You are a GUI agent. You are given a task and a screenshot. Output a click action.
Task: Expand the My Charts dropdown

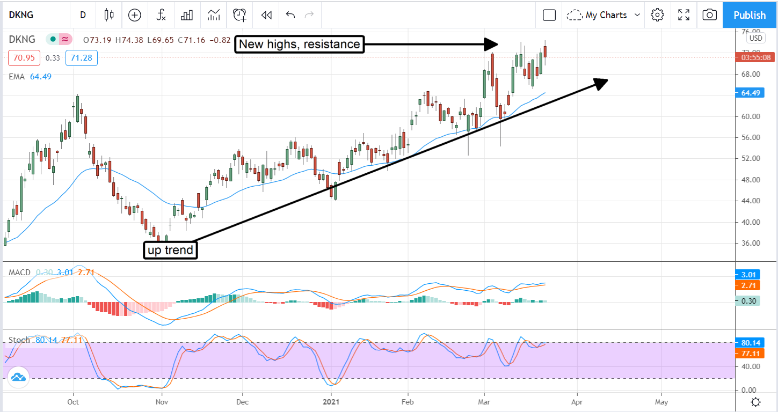click(604, 15)
